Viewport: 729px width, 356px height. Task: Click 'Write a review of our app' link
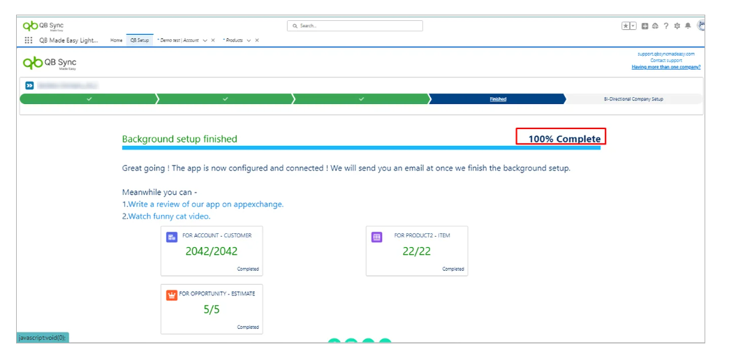[205, 205]
